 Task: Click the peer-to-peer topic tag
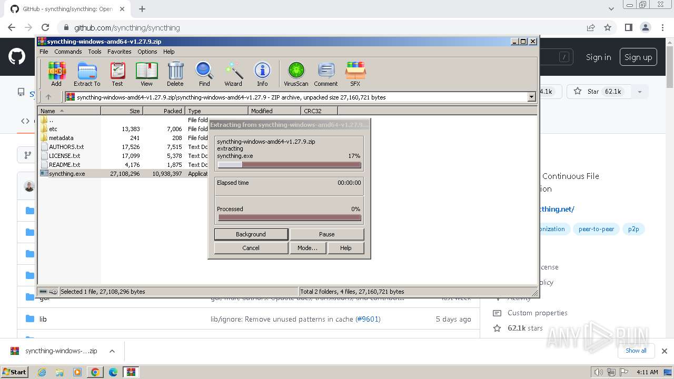tap(596, 229)
